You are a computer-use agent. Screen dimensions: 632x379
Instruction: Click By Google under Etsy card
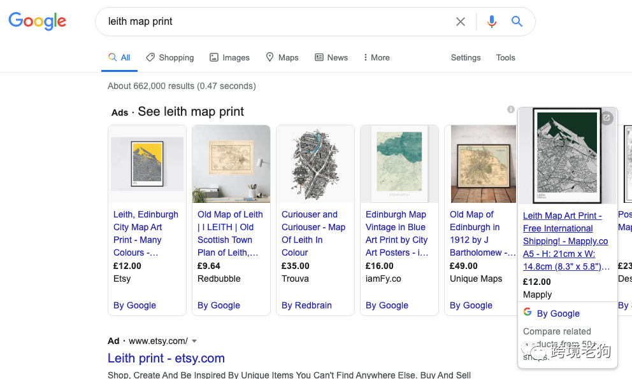coord(134,305)
